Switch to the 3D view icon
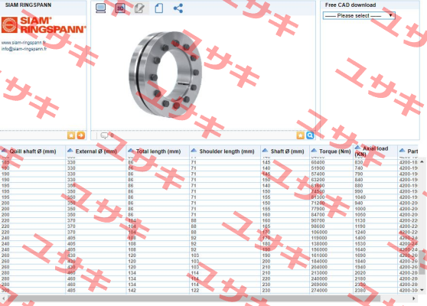The width and height of the screenshot is (427, 306). (x=120, y=8)
